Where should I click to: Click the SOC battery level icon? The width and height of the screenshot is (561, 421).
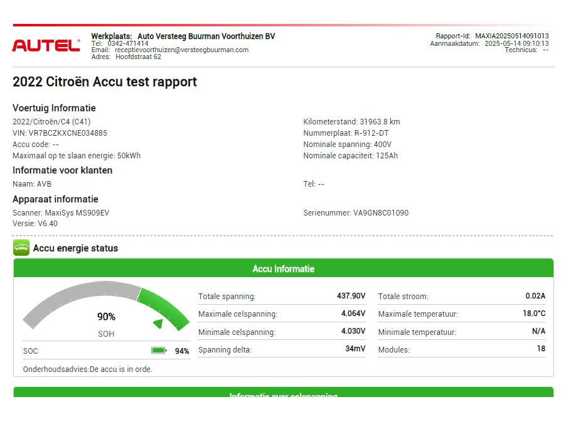coord(159,351)
